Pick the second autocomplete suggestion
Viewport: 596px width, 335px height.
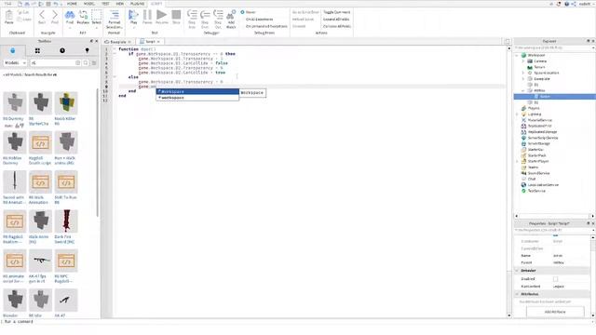pyautogui.click(x=197, y=98)
